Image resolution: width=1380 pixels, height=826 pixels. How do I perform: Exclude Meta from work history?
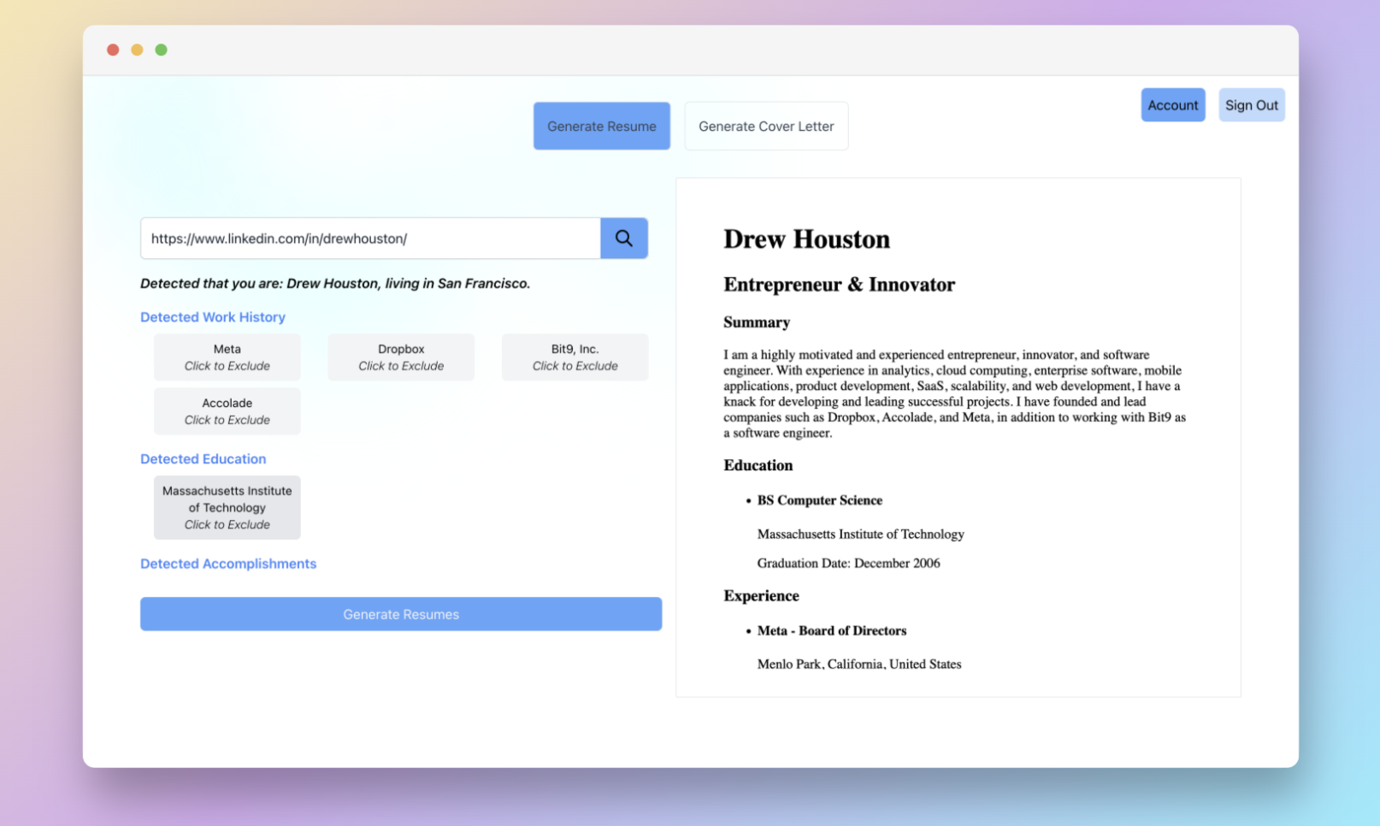pyautogui.click(x=227, y=357)
